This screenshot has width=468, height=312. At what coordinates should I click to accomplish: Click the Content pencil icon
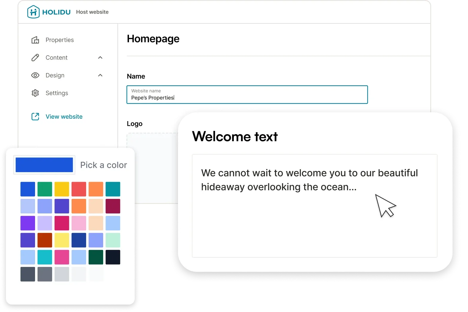click(x=35, y=58)
